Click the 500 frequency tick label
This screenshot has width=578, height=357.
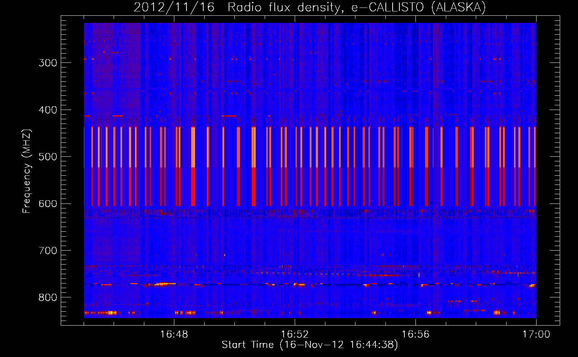[x=48, y=157]
